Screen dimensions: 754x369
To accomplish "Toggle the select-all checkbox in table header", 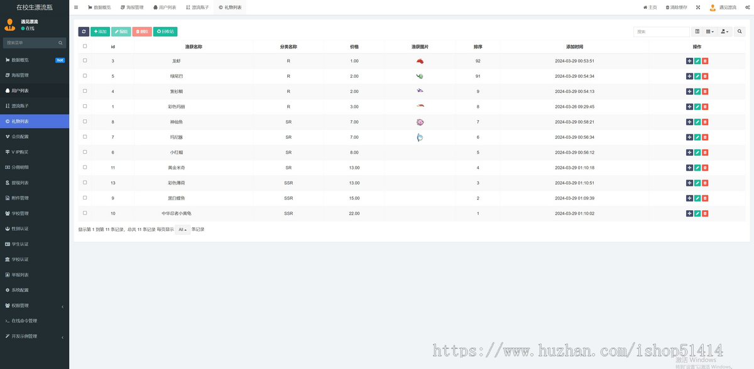I will pyautogui.click(x=85, y=46).
